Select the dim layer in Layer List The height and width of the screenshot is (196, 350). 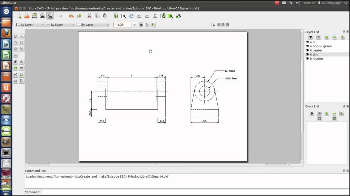click(316, 54)
